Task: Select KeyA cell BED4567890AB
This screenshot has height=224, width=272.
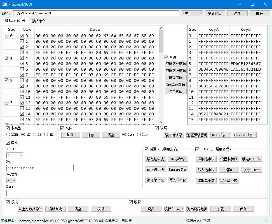Action: click(213, 69)
